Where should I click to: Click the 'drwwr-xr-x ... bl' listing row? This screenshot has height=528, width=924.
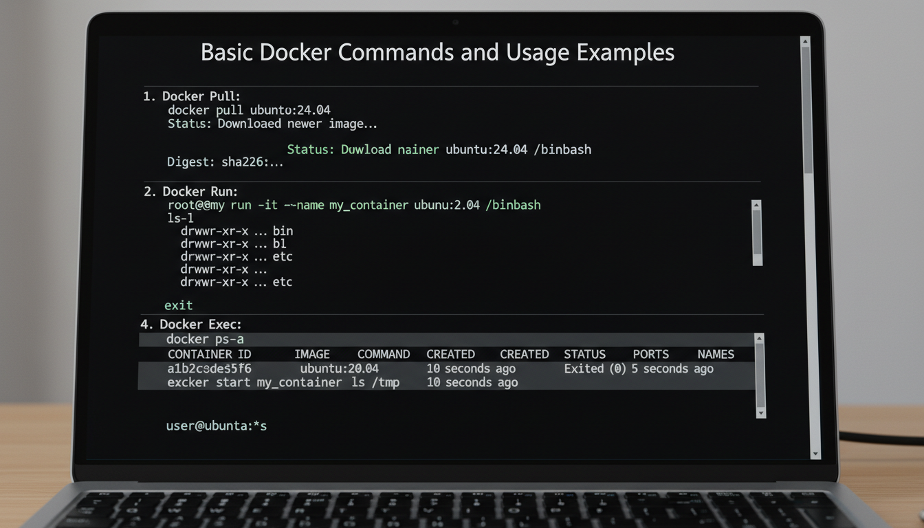tap(233, 243)
